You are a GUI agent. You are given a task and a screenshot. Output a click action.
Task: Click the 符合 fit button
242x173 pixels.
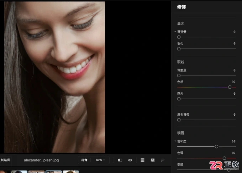(84, 160)
